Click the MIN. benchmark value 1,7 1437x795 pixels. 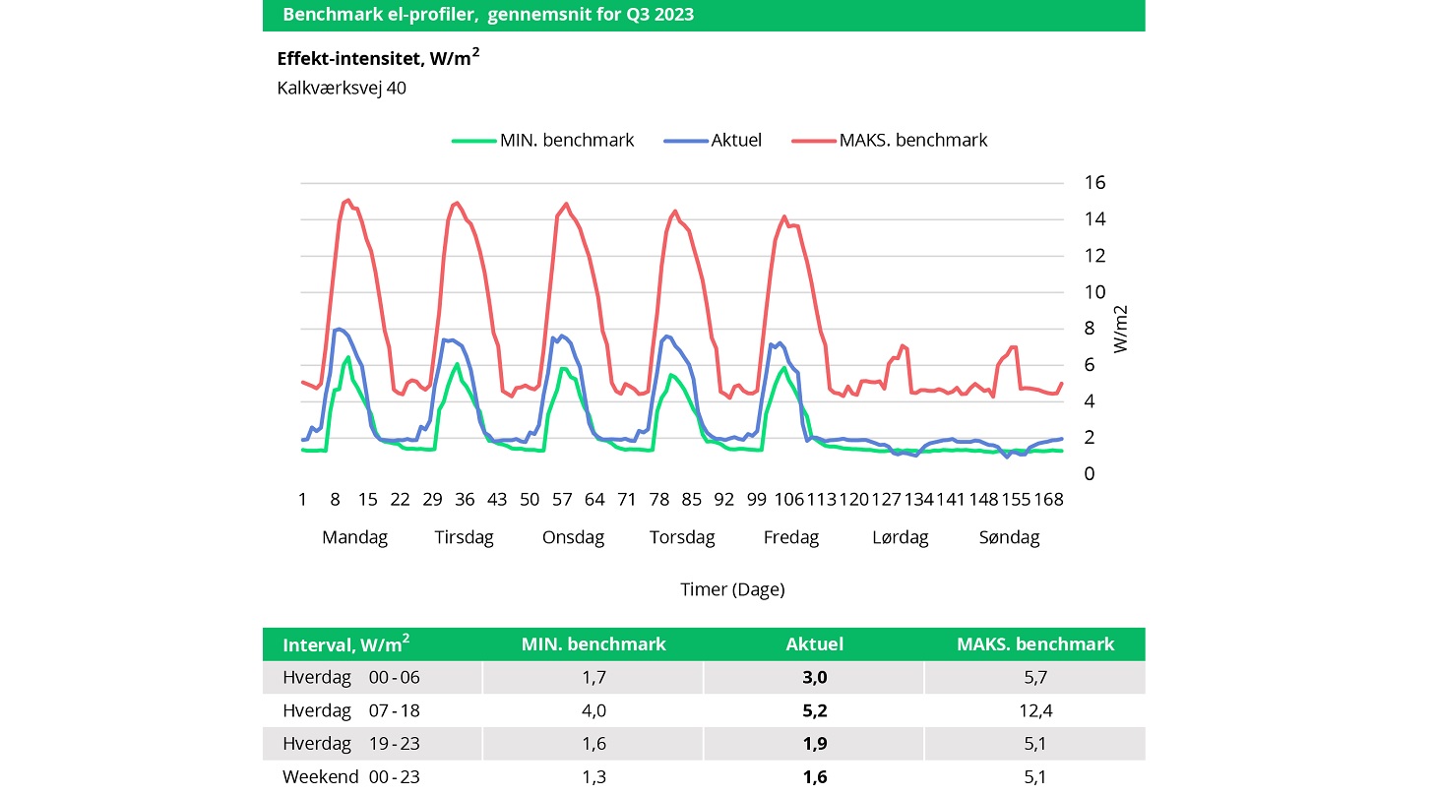click(x=594, y=678)
